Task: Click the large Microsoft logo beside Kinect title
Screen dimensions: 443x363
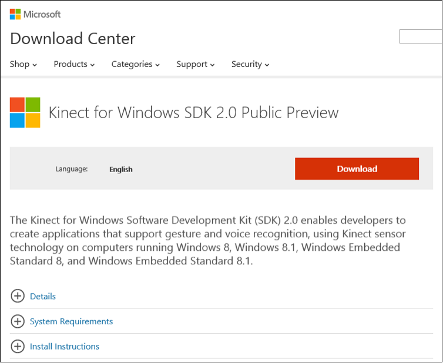Action: pyautogui.click(x=25, y=112)
